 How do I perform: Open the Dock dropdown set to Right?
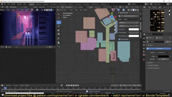click(131, 19)
